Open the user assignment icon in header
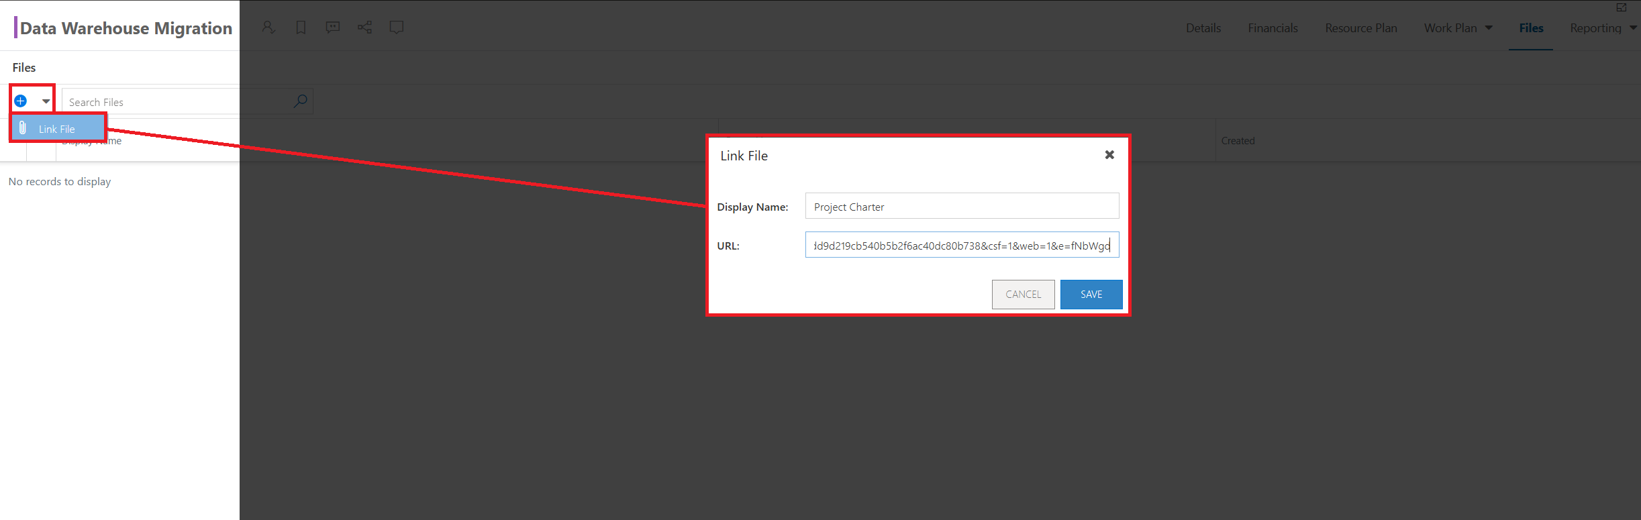Screen dimensions: 1641x520 pyautogui.click(x=268, y=28)
